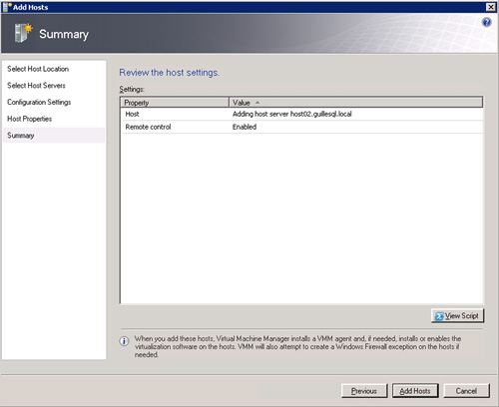Screen dimensions: 499x407
Task: Sort by Value column sort arrow
Action: (257, 103)
